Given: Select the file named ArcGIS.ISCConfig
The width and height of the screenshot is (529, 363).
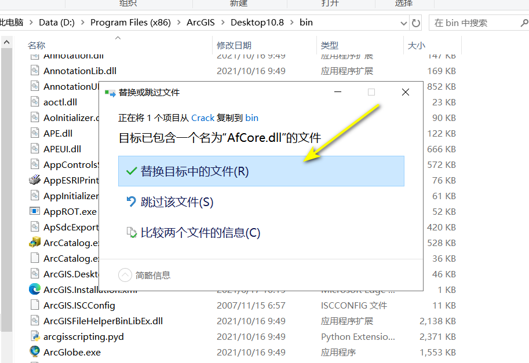Looking at the screenshot, I should [79, 305].
